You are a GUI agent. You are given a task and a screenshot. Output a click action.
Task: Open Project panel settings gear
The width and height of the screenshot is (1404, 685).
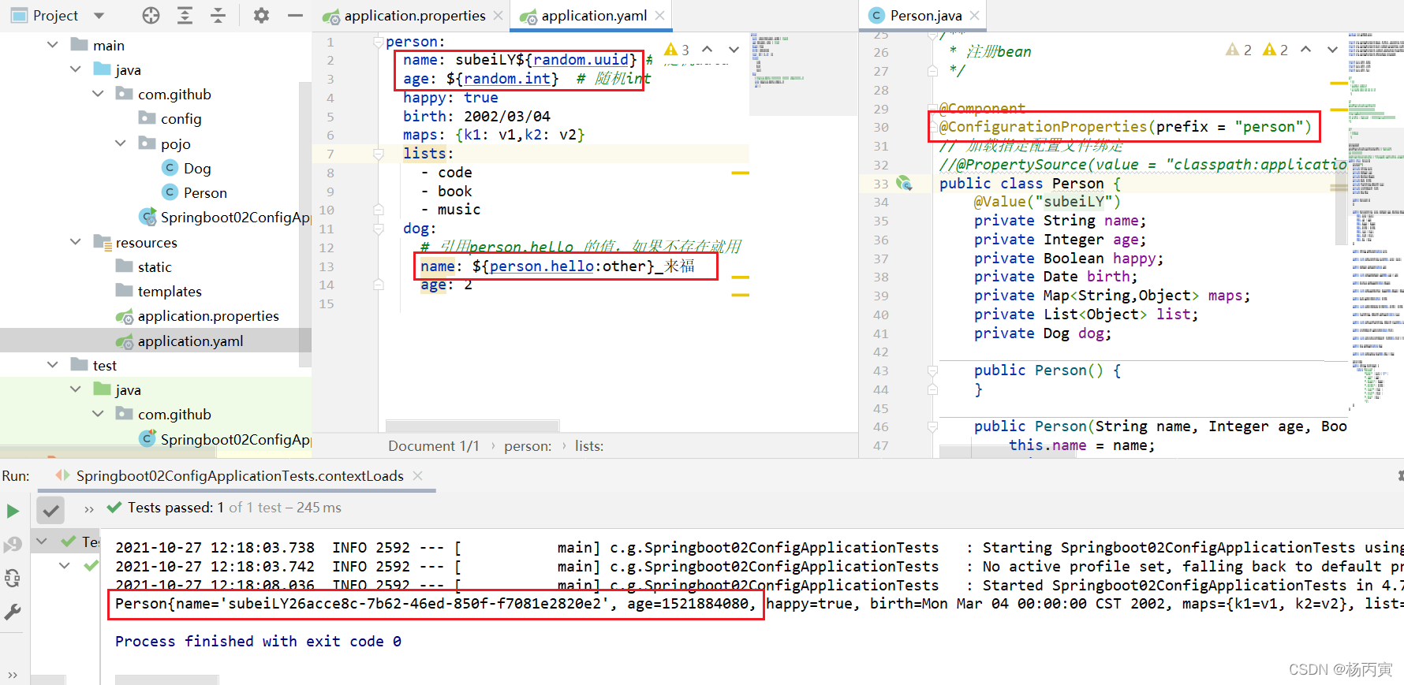[261, 15]
